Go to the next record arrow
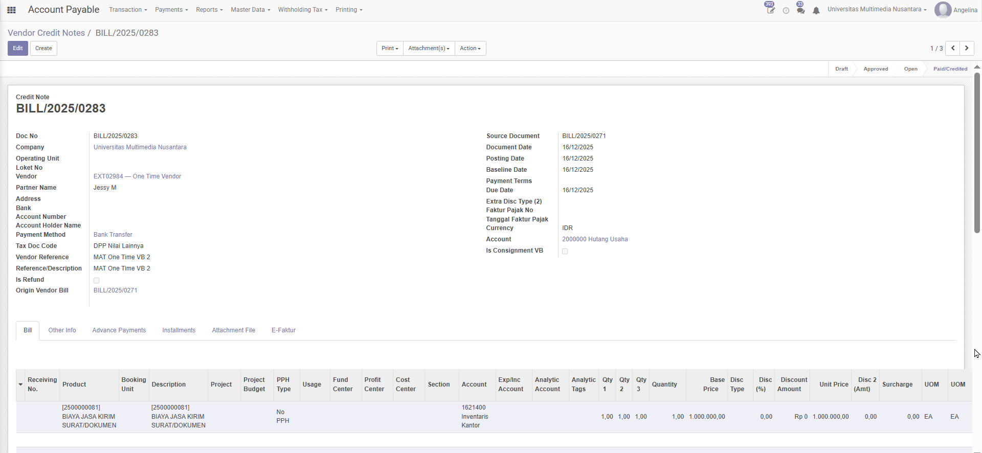The width and height of the screenshot is (982, 453). pos(967,48)
